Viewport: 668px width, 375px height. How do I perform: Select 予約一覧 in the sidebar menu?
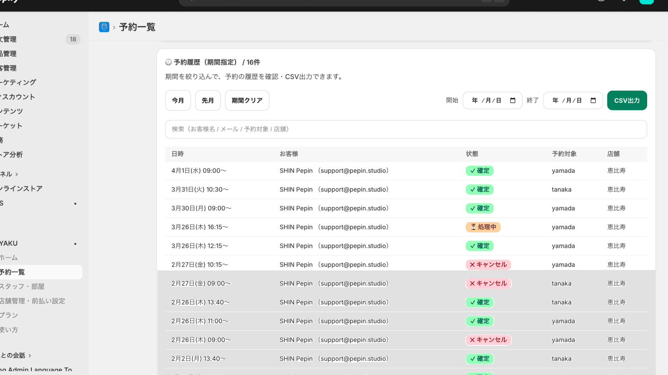pos(13,272)
